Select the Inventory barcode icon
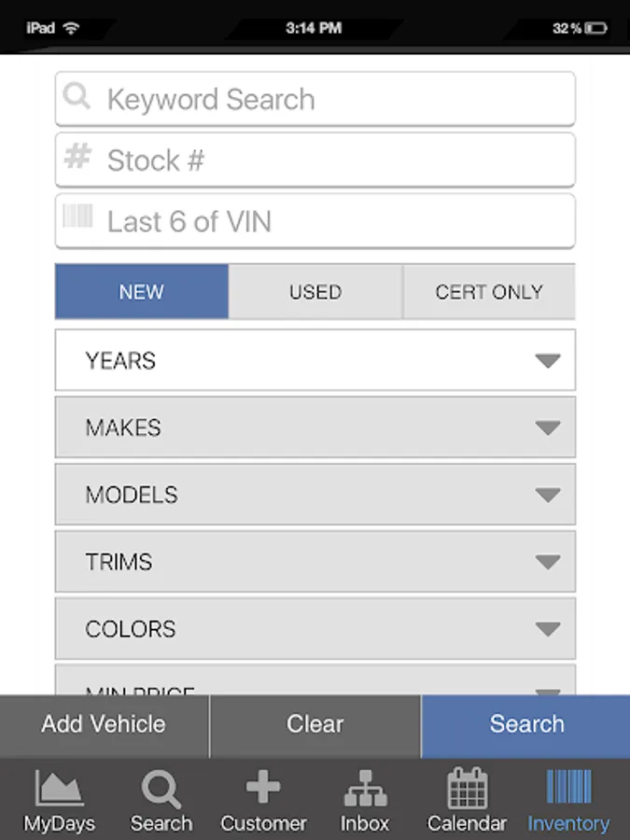This screenshot has height=840, width=630. [x=568, y=788]
